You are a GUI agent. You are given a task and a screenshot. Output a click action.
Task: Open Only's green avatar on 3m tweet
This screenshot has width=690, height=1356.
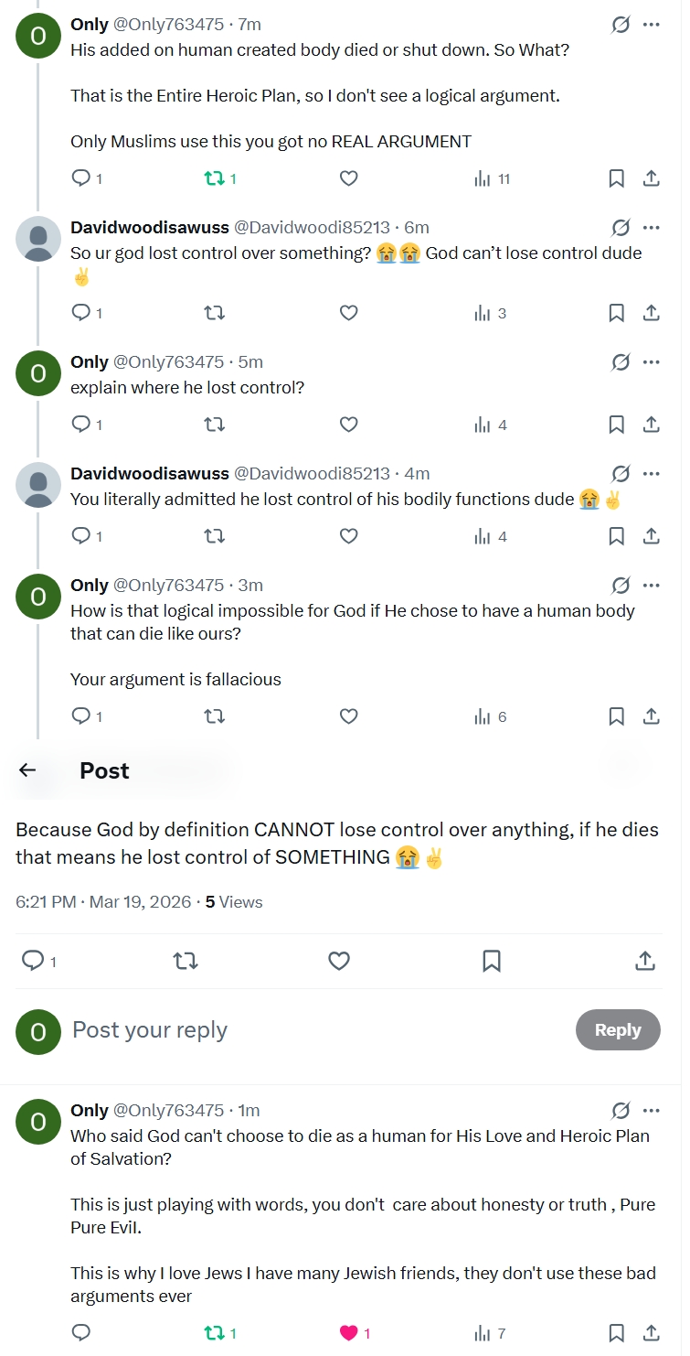(x=38, y=597)
